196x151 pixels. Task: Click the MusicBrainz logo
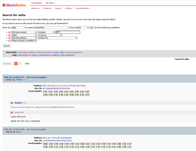(14, 5)
